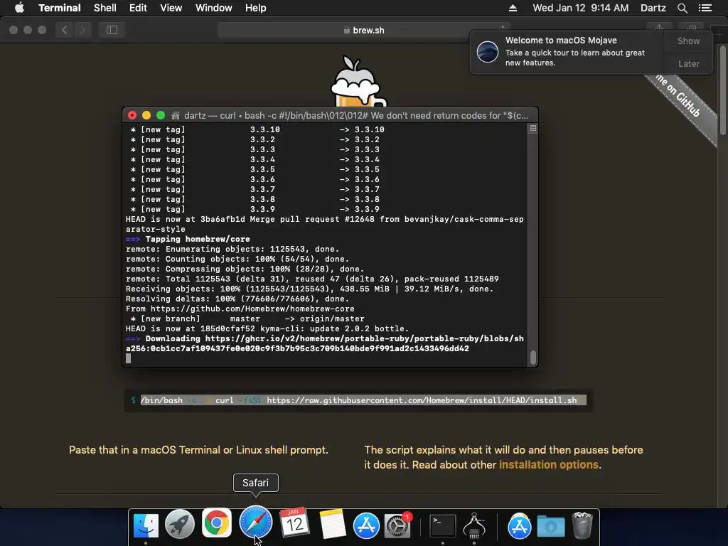Open the Terminal application menu
728x546 pixels.
click(60, 8)
